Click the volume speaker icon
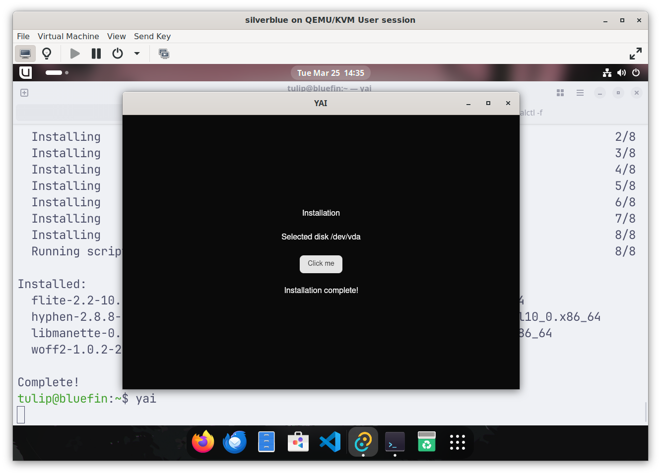Viewport: 661px width, 475px height. 621,73
